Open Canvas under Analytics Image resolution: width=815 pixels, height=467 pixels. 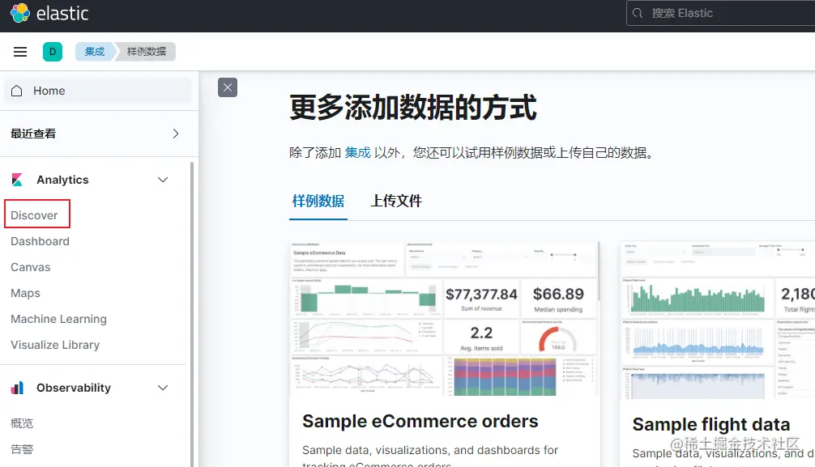[x=31, y=267]
